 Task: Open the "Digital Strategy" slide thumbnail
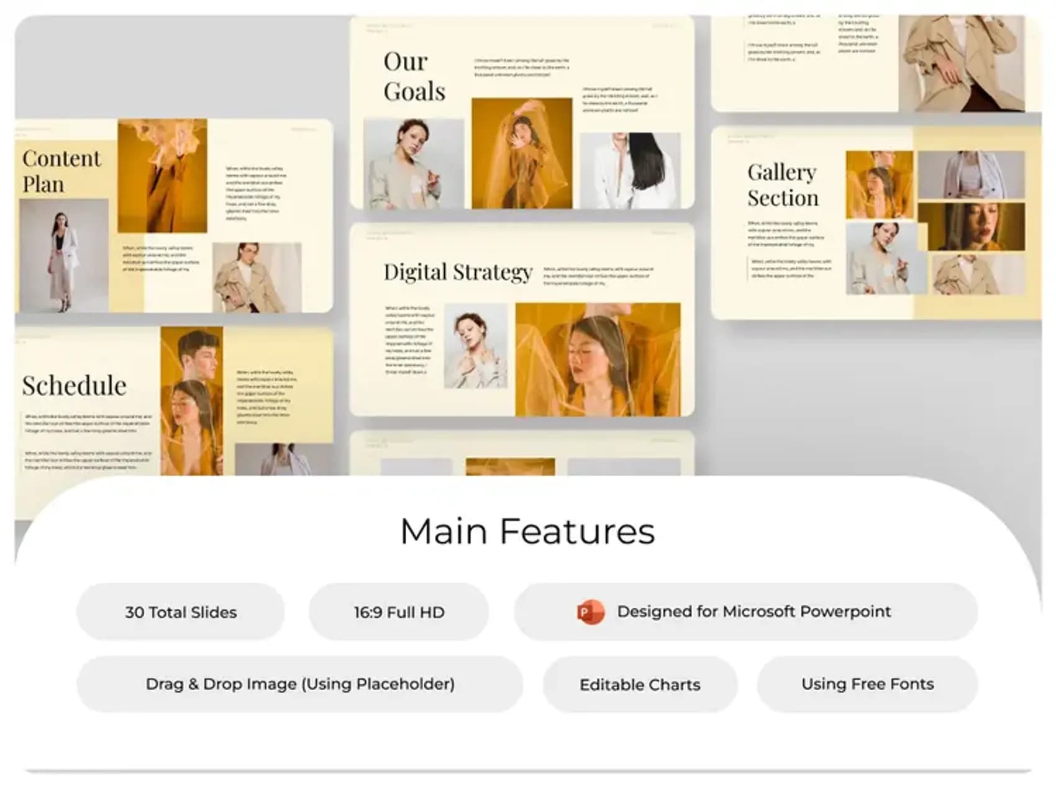522,320
